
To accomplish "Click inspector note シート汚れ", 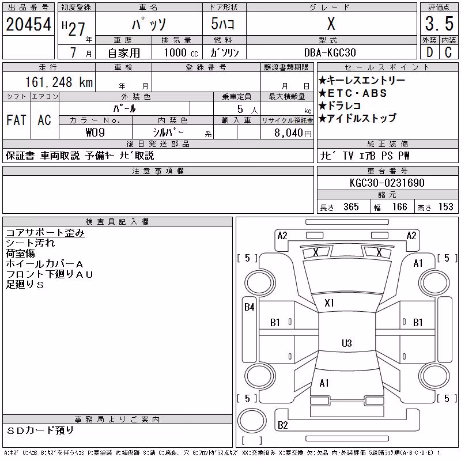I will click(31, 243).
